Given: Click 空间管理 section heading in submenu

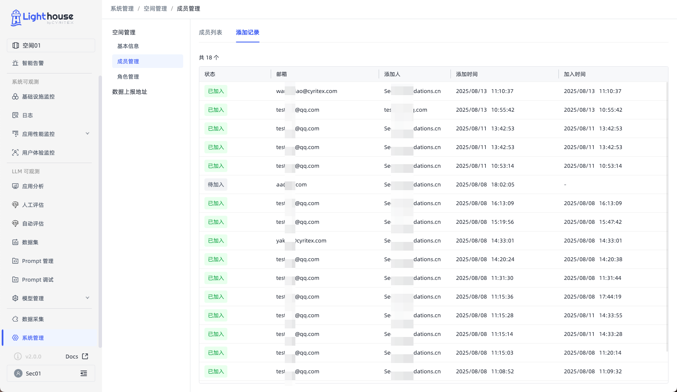Looking at the screenshot, I should tap(124, 32).
